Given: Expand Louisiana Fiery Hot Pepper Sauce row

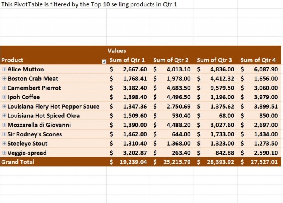Looking at the screenshot, I should [x=4, y=106].
